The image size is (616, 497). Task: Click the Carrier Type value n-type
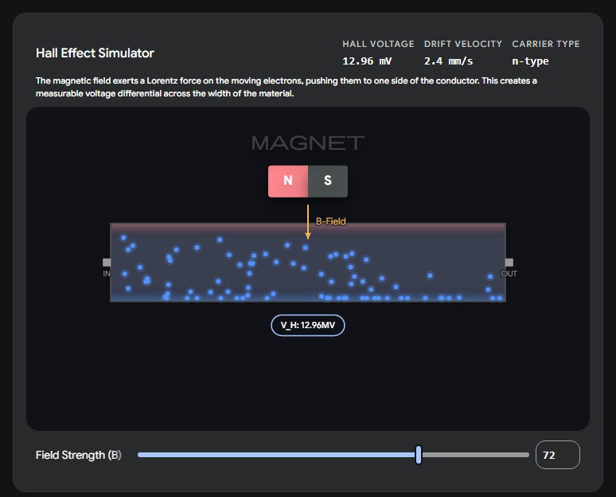tap(530, 61)
